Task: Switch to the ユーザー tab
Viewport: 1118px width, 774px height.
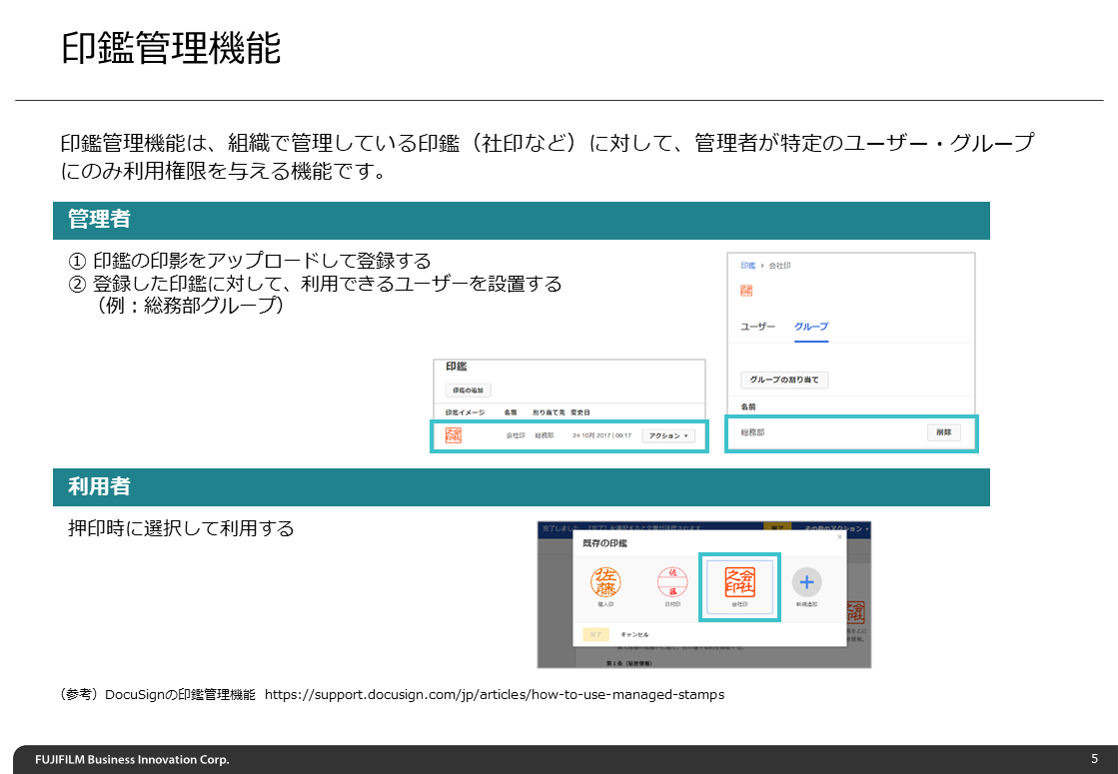Action: tap(757, 327)
